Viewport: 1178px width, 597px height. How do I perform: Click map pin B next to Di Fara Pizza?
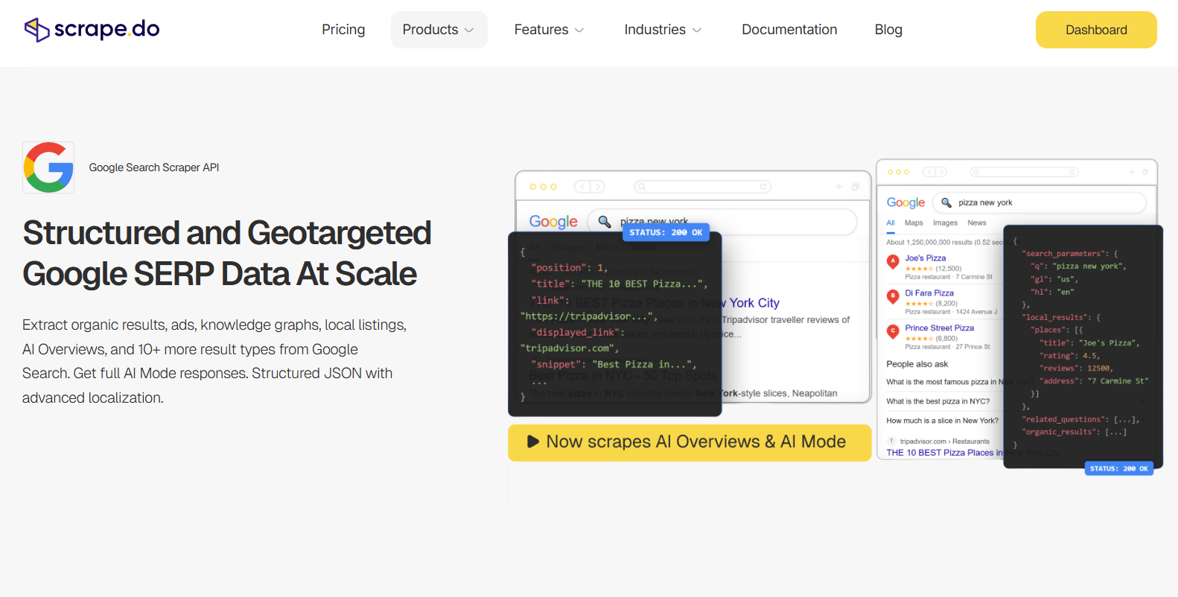coord(893,296)
